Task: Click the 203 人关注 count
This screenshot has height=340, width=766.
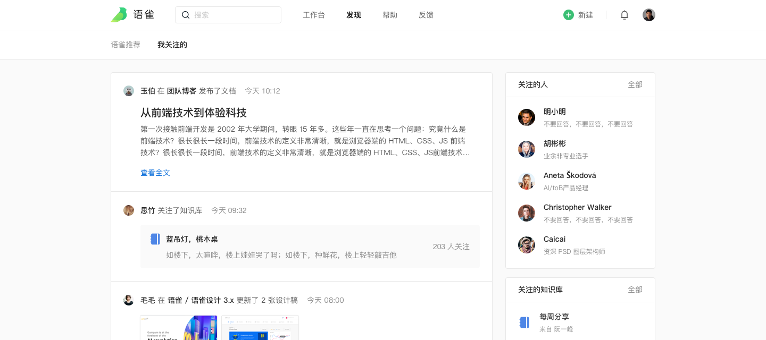Action: [451, 246]
